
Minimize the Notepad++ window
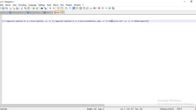tap(184, 2)
